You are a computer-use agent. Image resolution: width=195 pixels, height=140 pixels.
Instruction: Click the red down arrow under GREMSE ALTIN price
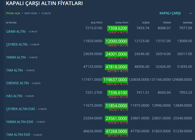(118, 84)
